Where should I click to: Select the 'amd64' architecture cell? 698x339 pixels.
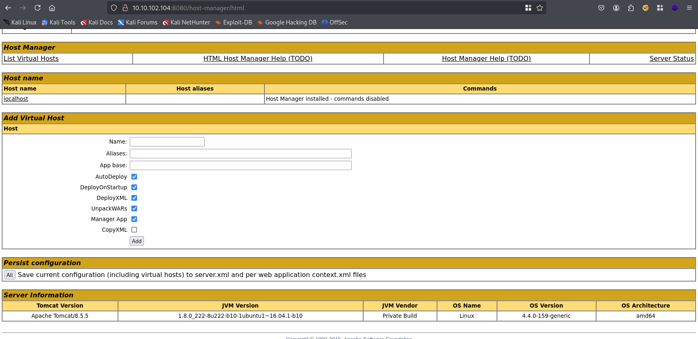pos(646,316)
